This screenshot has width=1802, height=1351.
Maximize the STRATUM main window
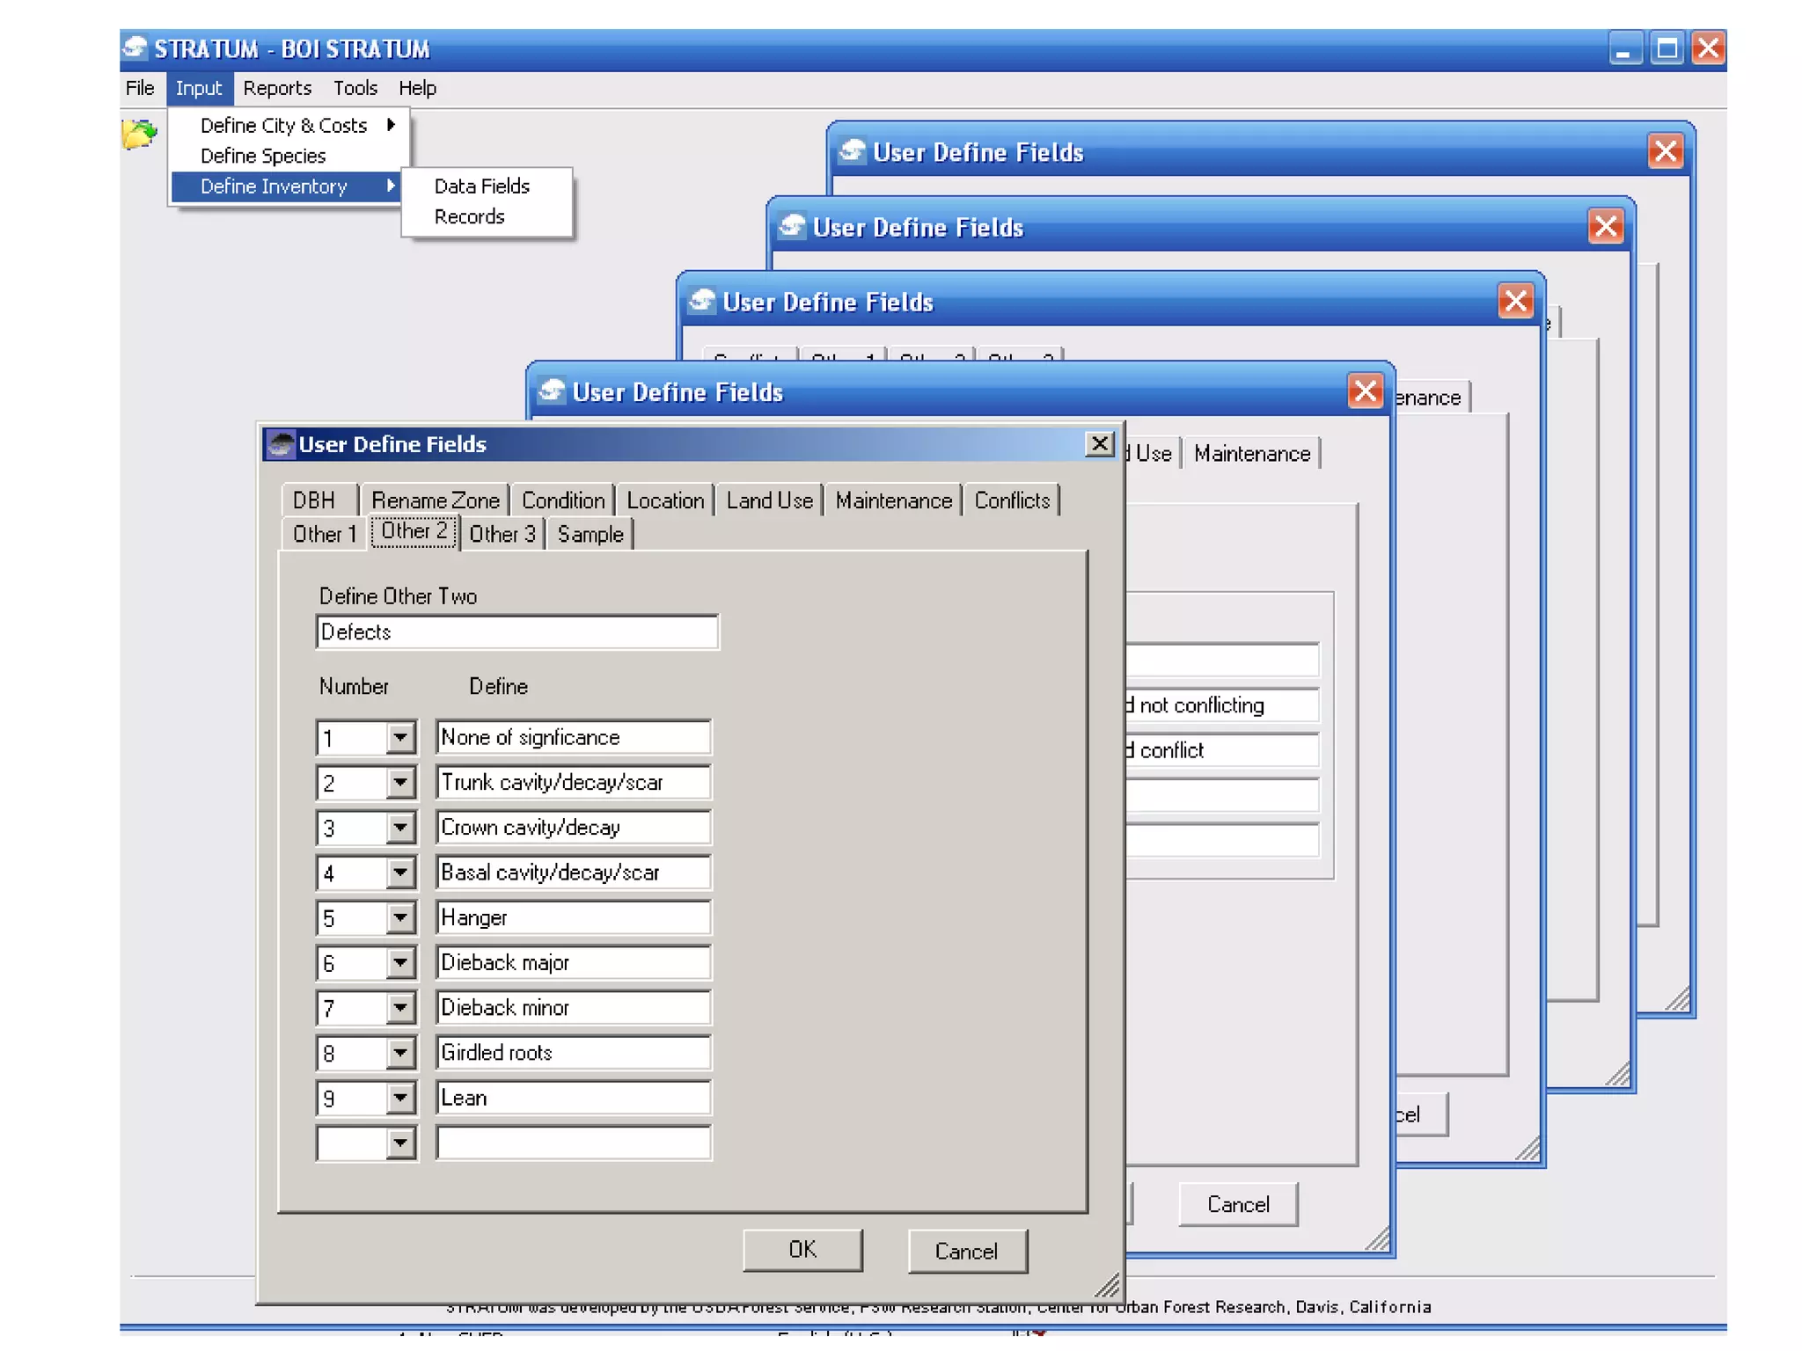[1666, 49]
